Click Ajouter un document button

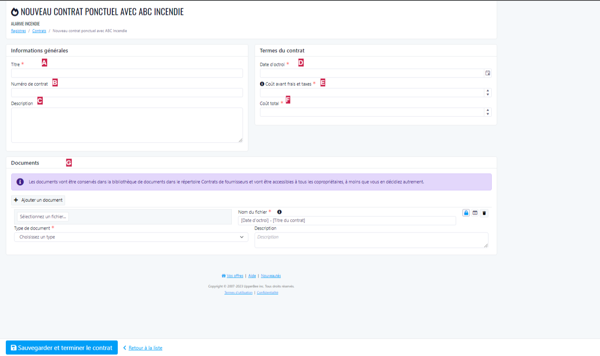38,200
